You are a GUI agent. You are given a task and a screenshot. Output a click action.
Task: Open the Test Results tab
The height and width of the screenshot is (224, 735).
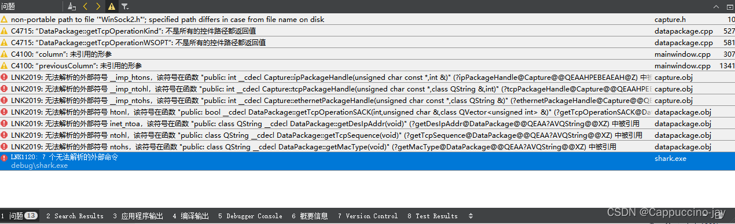tap(432, 216)
